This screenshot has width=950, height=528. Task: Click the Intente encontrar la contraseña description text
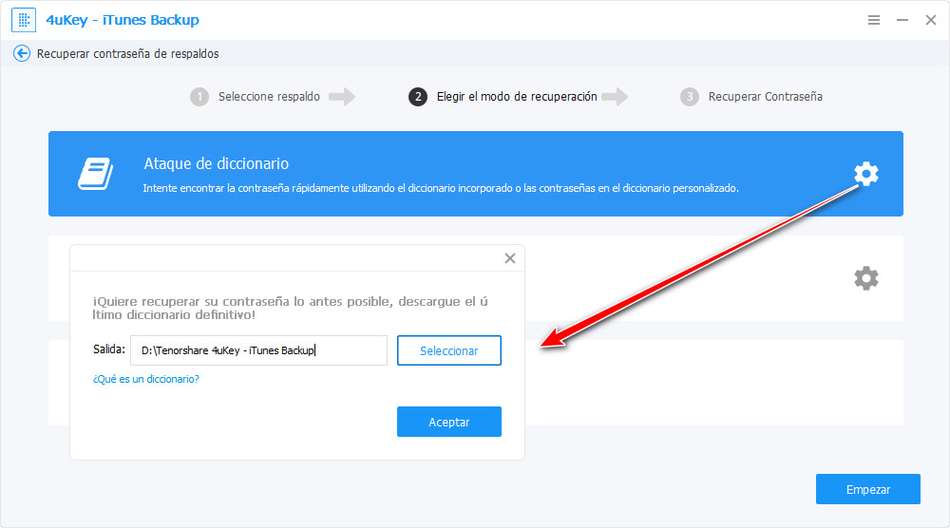[x=441, y=188]
